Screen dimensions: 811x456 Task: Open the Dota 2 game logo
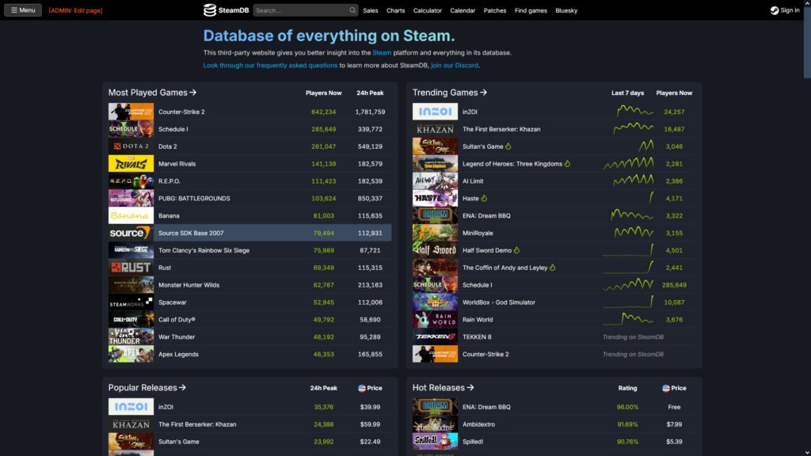pyautogui.click(x=131, y=146)
